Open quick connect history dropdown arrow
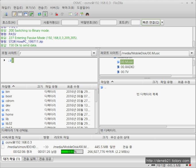The height and width of the screenshot is (168, 196). pyautogui.click(x=162, y=22)
